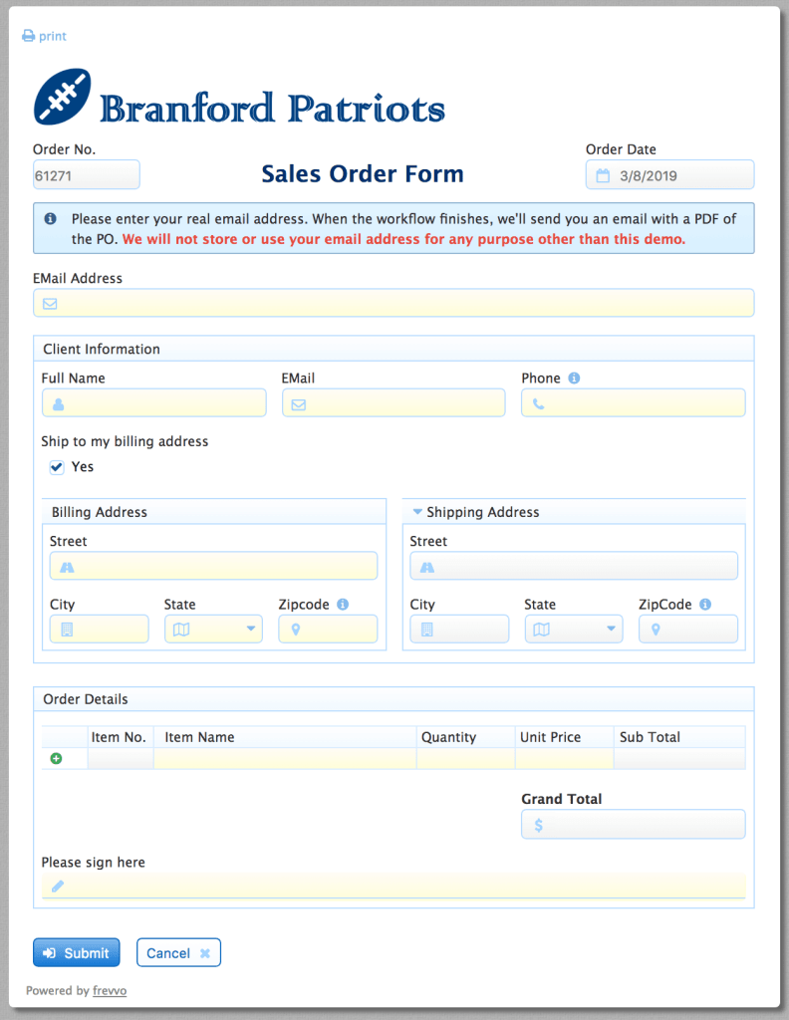The height and width of the screenshot is (1020, 789).
Task: Click the Ship to my billing address label
Action: tap(125, 441)
